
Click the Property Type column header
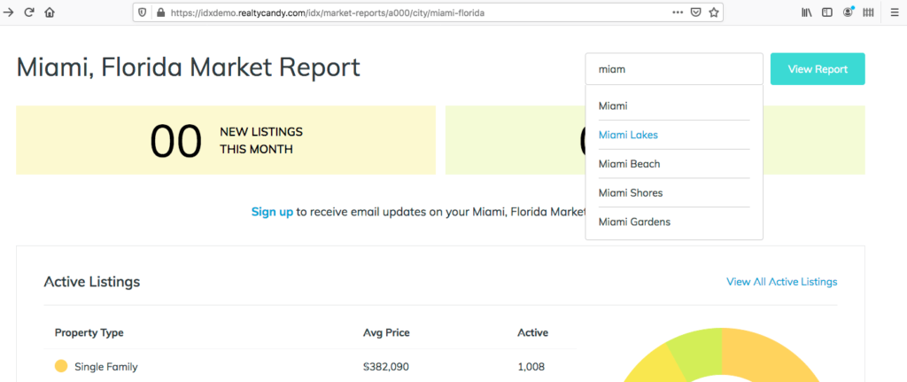(x=89, y=332)
